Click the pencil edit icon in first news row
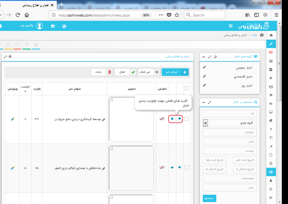 (x=12, y=119)
